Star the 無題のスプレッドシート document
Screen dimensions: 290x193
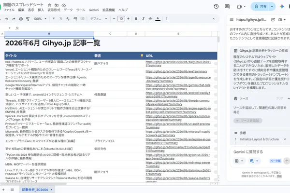click(x=49, y=5)
